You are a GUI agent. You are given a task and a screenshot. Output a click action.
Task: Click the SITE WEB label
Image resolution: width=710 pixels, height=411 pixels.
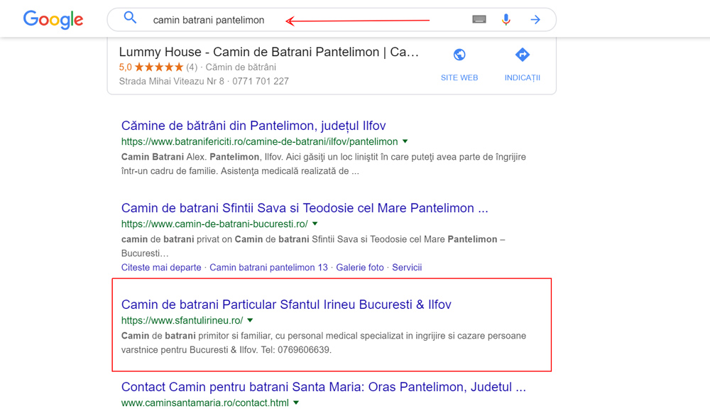[x=459, y=78]
